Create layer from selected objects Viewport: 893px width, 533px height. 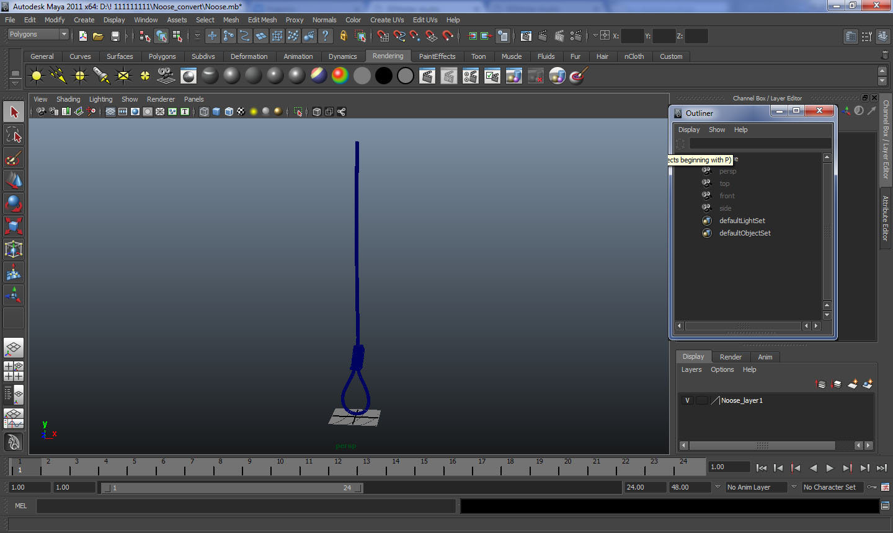[868, 384]
